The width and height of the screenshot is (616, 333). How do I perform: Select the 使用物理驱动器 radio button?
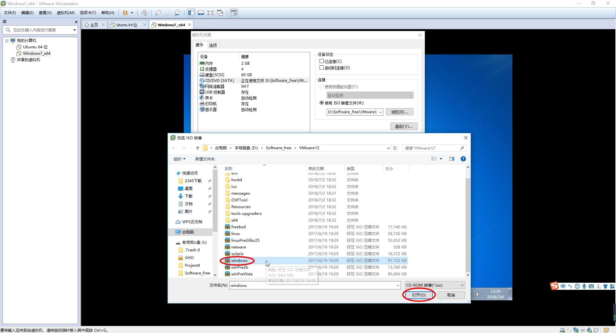[x=321, y=86]
